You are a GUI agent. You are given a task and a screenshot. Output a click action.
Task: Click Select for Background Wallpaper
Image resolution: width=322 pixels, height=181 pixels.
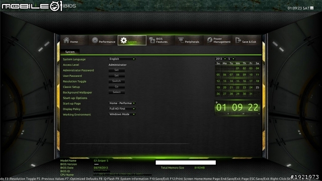[x=116, y=93]
